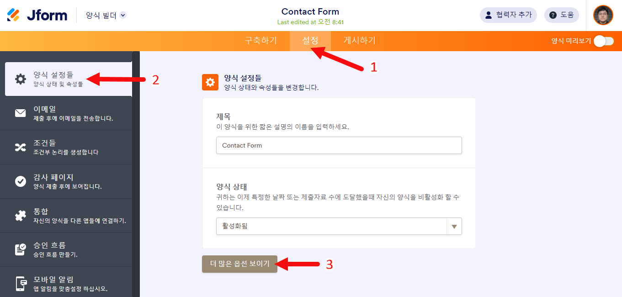Open the 도움 help button
Screen dimensions: 622x297
tap(561, 15)
